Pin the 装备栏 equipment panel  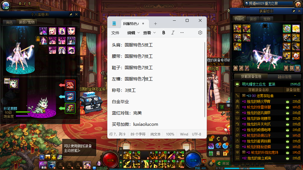click(294, 11)
